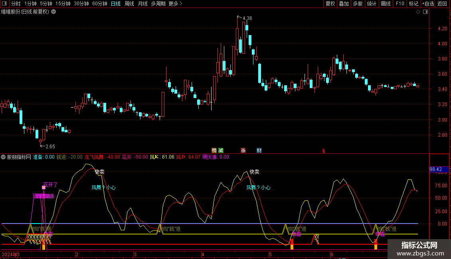Open the 多股 multi-stock view
This screenshot has width=451, height=259.
(x=358, y=4)
